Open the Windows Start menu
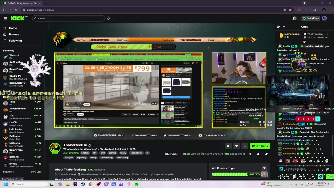334x188 pixels. tap(5, 184)
